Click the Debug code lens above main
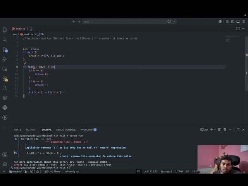This screenshot has height=186, width=248. [x=35, y=49]
